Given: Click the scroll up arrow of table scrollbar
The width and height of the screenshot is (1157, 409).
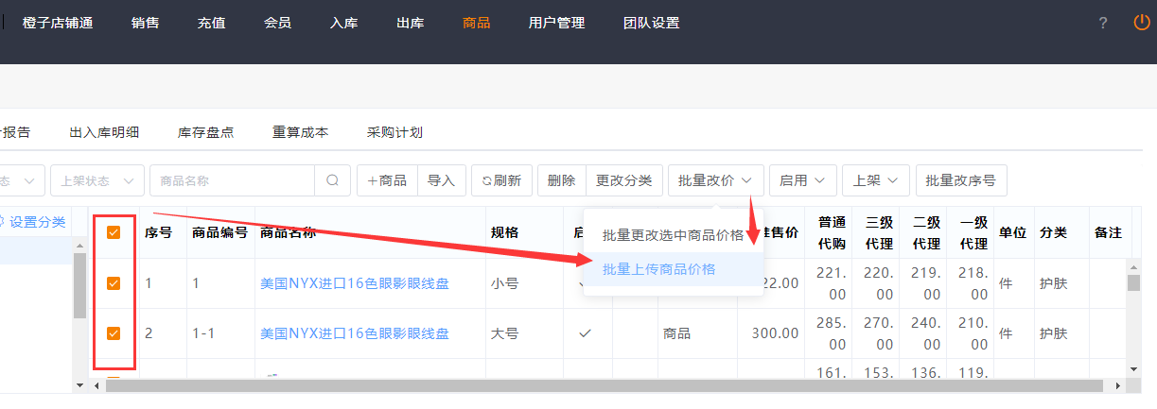Looking at the screenshot, I should pos(1132,267).
